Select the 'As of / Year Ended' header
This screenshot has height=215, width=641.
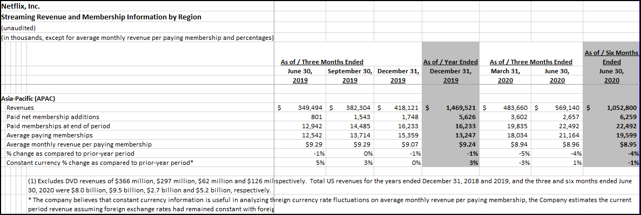click(450, 62)
